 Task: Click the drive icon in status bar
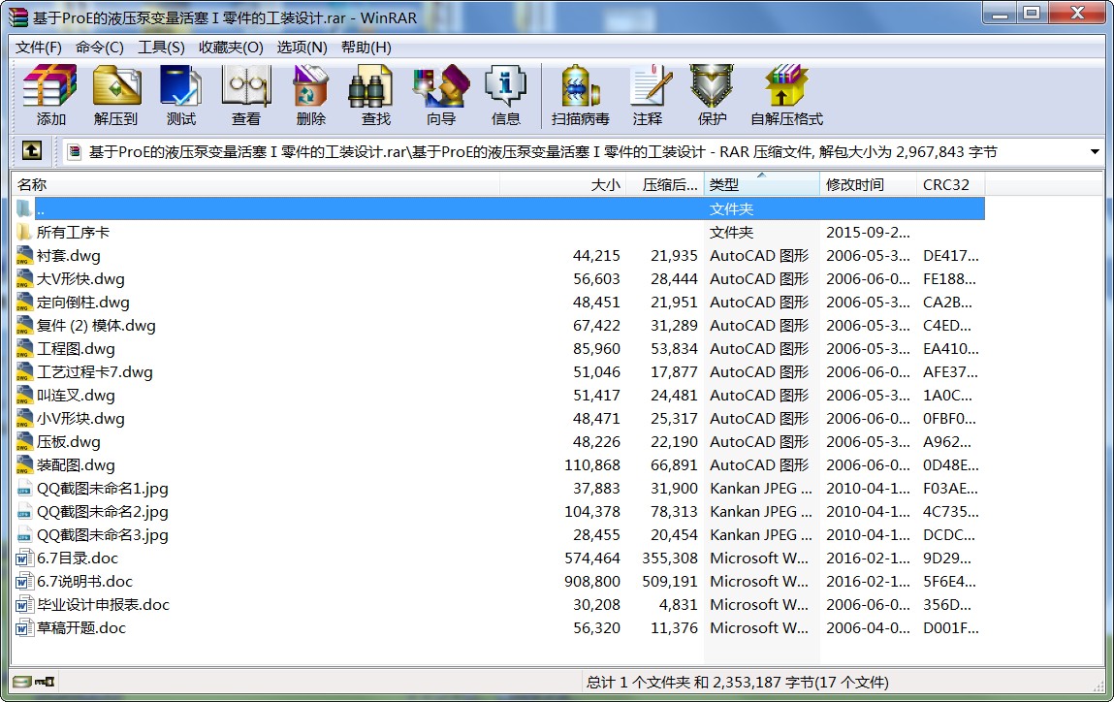click(x=22, y=682)
